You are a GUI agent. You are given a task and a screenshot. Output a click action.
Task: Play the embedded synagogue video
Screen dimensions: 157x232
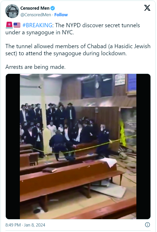pyautogui.click(x=78, y=146)
